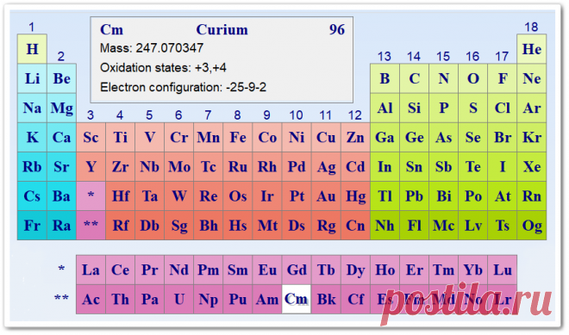Select the Hydrogen (H) element cell
This screenshot has width=569, height=335.
[32, 49]
